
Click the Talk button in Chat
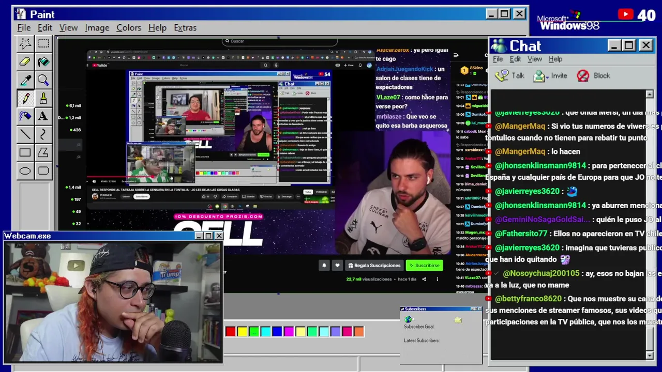coord(509,76)
